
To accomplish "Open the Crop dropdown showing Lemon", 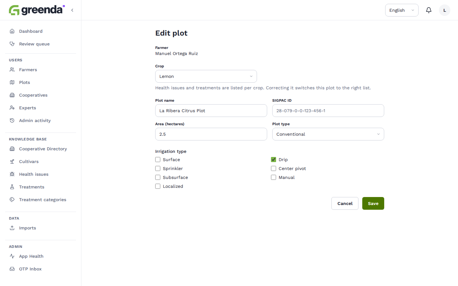I will click(x=206, y=76).
